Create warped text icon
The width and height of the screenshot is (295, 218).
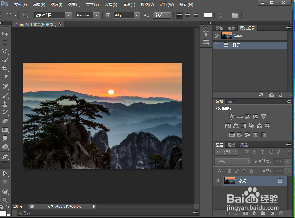tap(221, 15)
